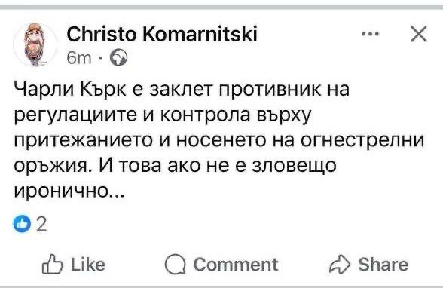Click the words Чарли Кърк in the post

pos(70,90)
